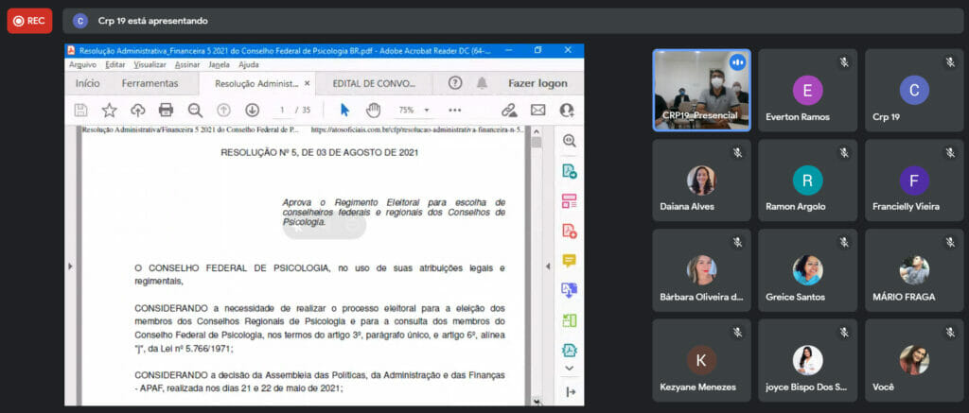The height and width of the screenshot is (413, 969).
Task: Open the Create PDF red icon
Action: pos(569,231)
